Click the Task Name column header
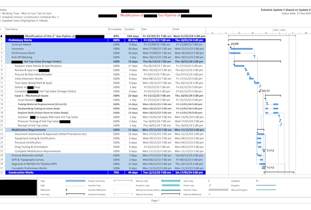 [x=11, y=29]
